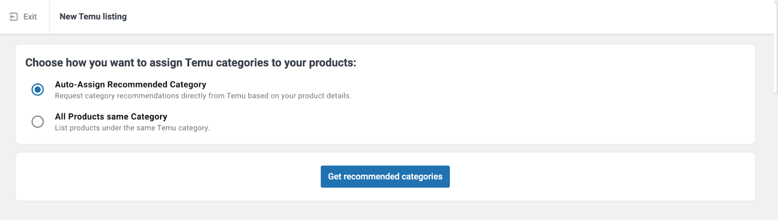Screen dimensions: 778x220
Task: Click the Auto-Assign Recommended Category label text
Action: point(130,85)
